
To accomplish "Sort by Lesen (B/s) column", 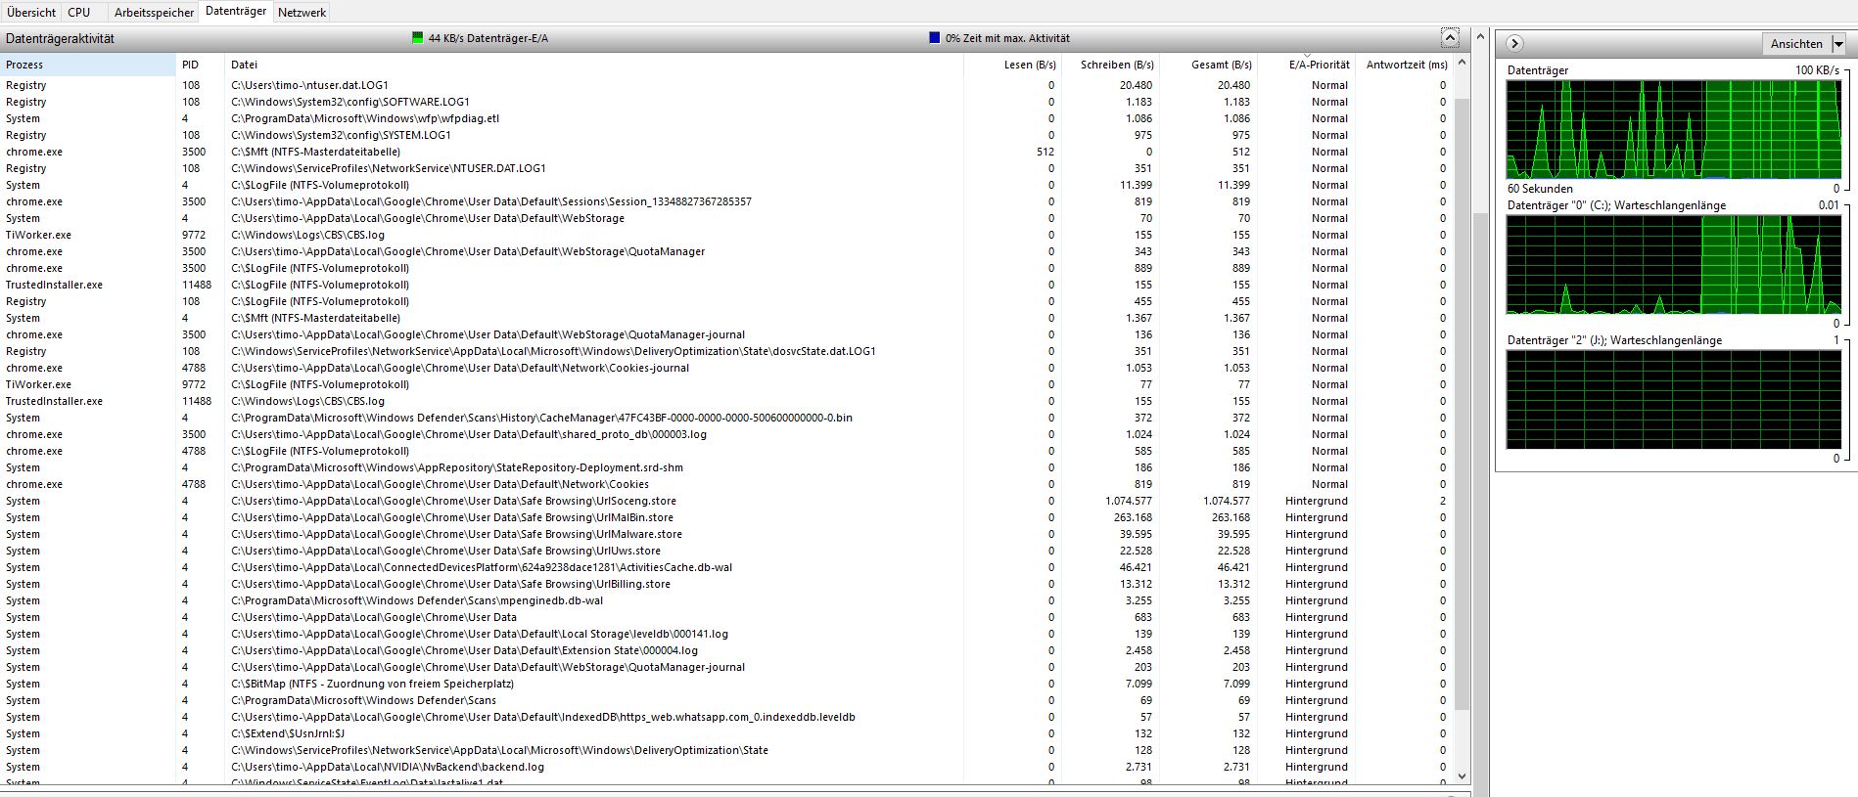I will click(1013, 65).
